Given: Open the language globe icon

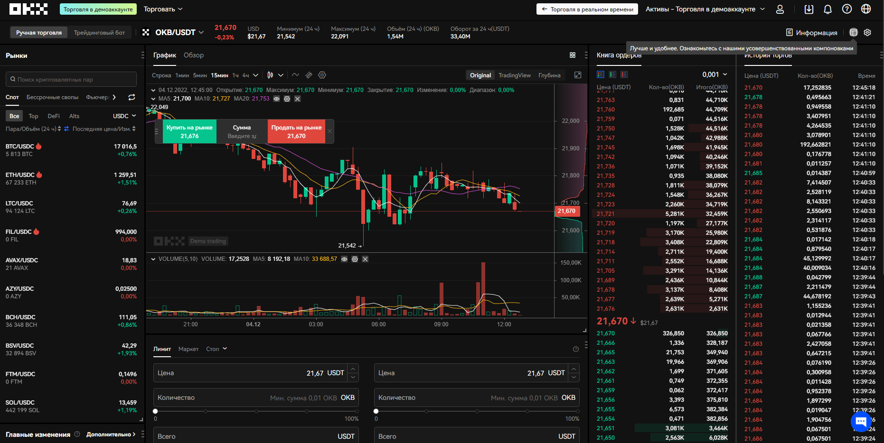Looking at the screenshot, I should [x=866, y=9].
